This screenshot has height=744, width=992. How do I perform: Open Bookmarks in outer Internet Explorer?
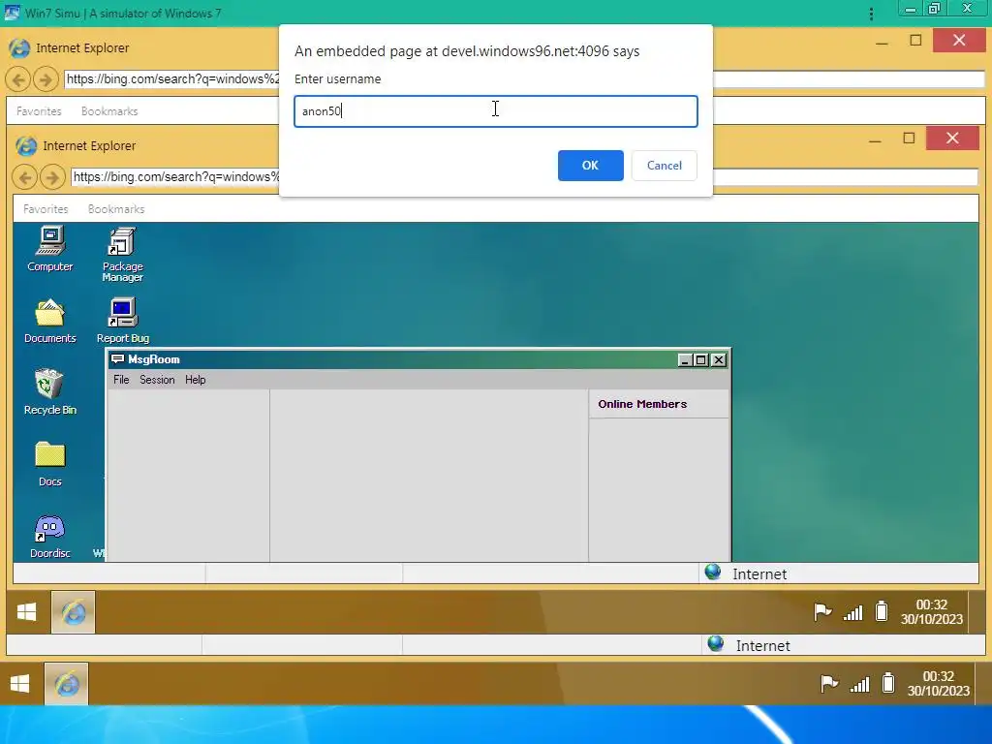[x=109, y=111]
